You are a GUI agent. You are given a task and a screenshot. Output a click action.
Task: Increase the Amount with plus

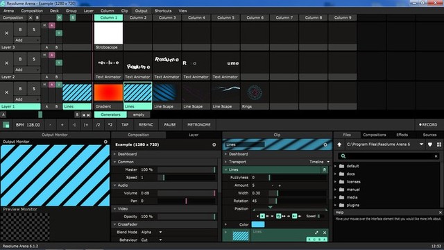pyautogui.click(x=280, y=185)
